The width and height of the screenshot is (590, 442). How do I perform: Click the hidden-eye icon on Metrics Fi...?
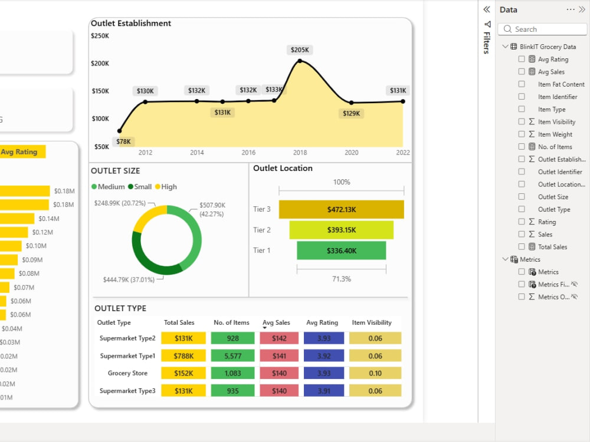pos(574,284)
